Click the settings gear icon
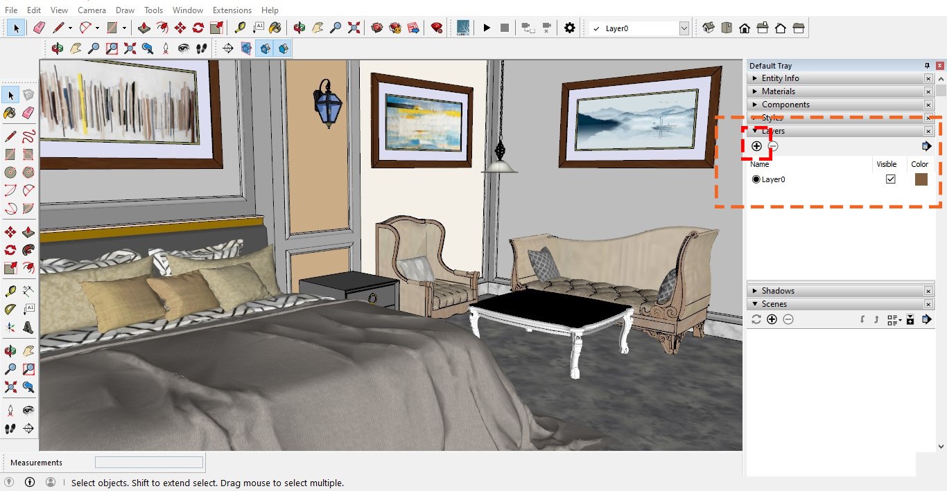This screenshot has height=491, width=947. (569, 28)
